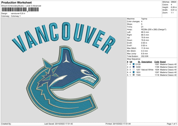178x126 pixels.
Task: Click the barcode under the worksheet title
Action: point(20,10)
